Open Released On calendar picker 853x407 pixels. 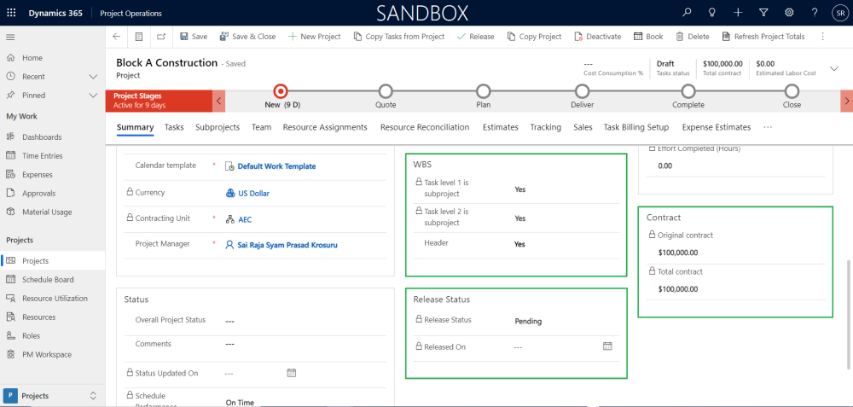607,346
